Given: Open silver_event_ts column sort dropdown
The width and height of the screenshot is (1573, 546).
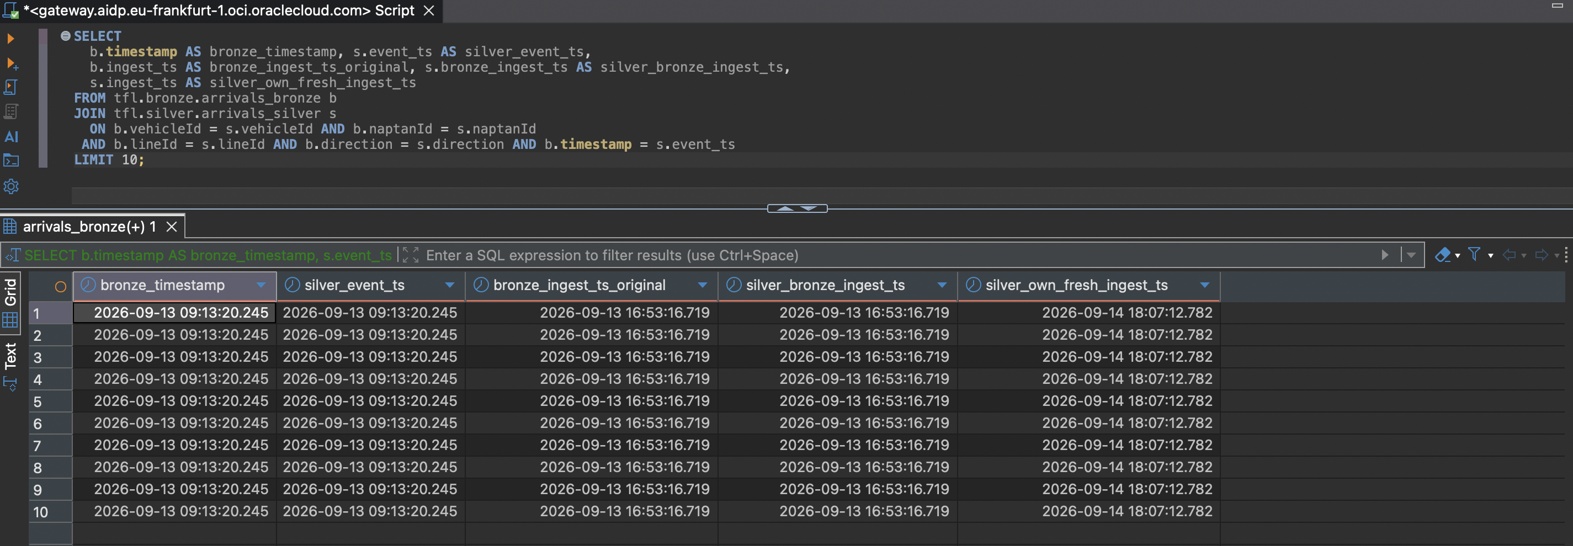Looking at the screenshot, I should click(x=450, y=285).
